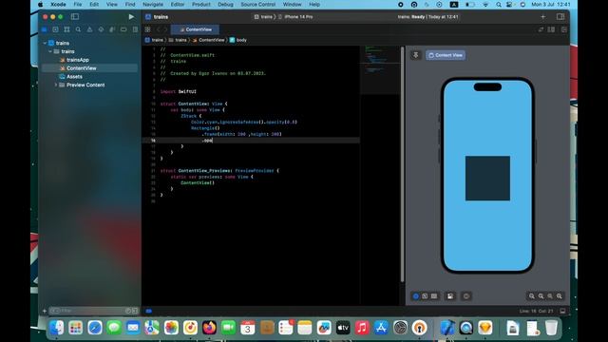Open the Report navigator icon
Viewport: 608px width, 342px height.
coord(135,29)
